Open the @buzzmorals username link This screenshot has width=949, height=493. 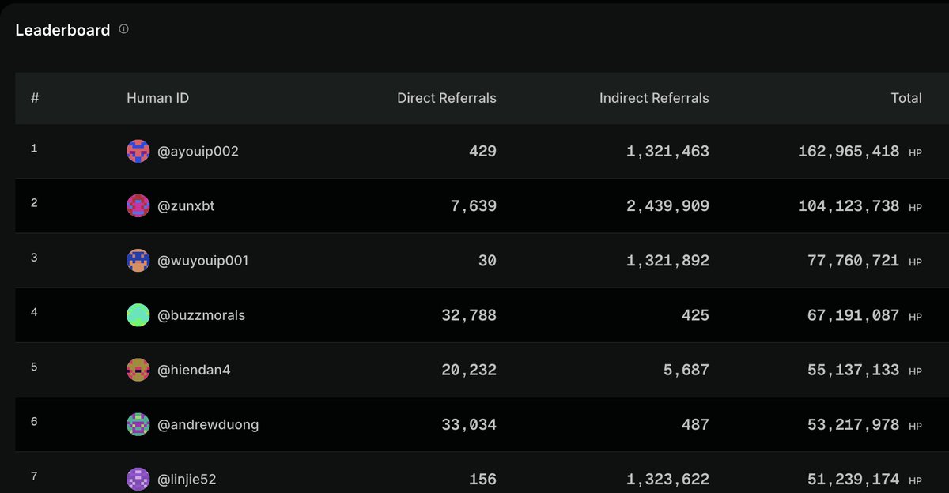point(202,315)
